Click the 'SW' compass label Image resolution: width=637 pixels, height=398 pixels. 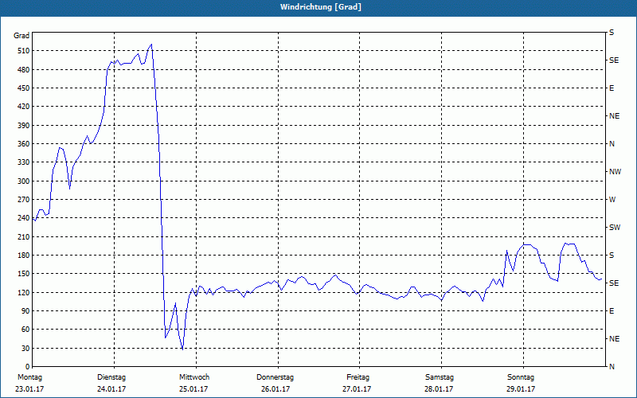pos(615,228)
